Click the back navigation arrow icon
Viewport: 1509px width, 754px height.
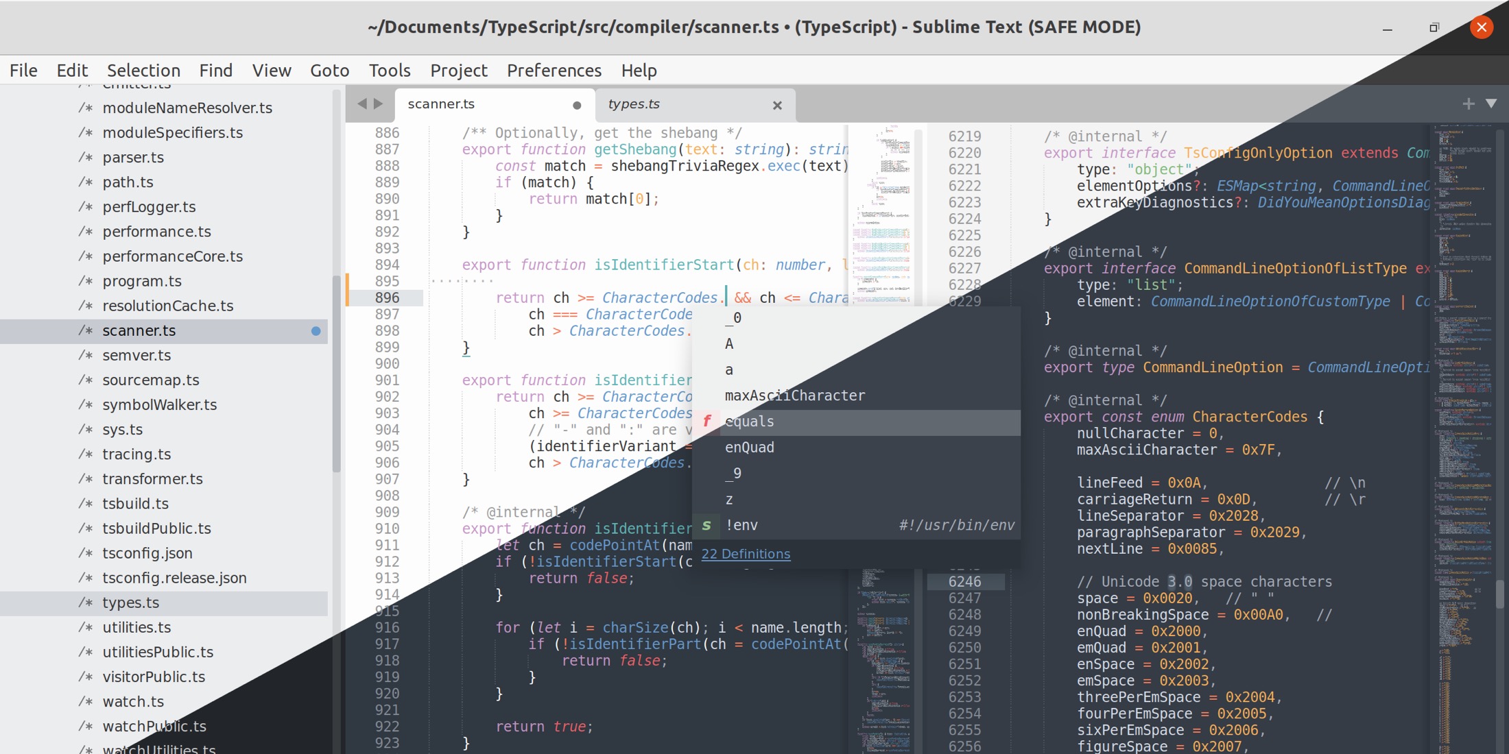[x=363, y=103]
